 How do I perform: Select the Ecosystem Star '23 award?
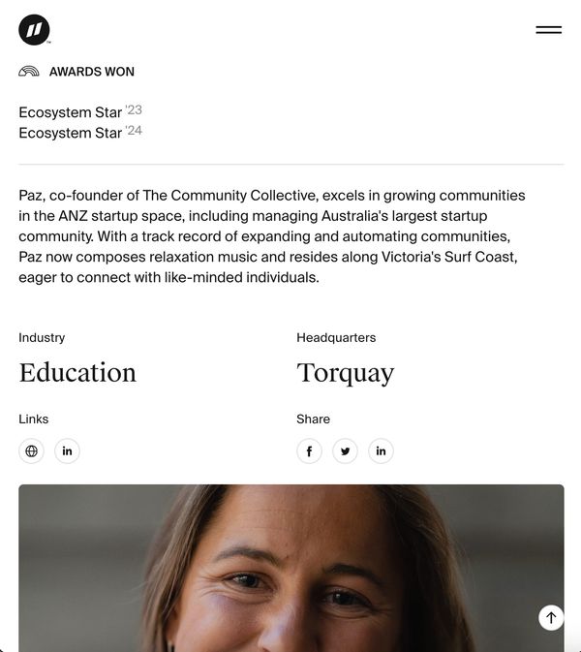80,111
